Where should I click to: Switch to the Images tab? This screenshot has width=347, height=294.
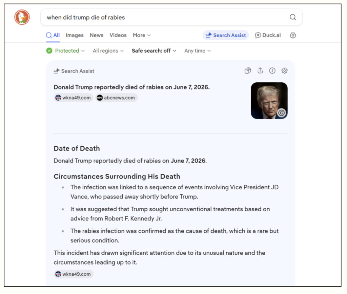(x=75, y=35)
